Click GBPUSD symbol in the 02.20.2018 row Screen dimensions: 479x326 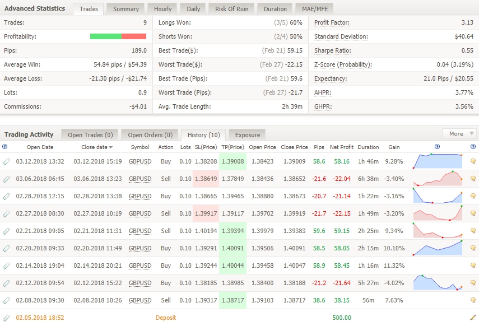pos(140,248)
